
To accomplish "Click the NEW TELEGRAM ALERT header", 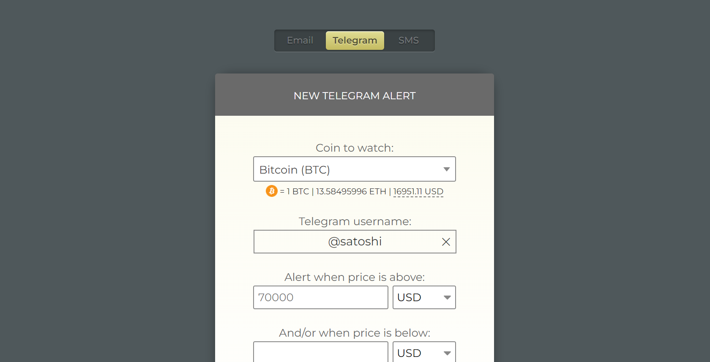I will 355,96.
